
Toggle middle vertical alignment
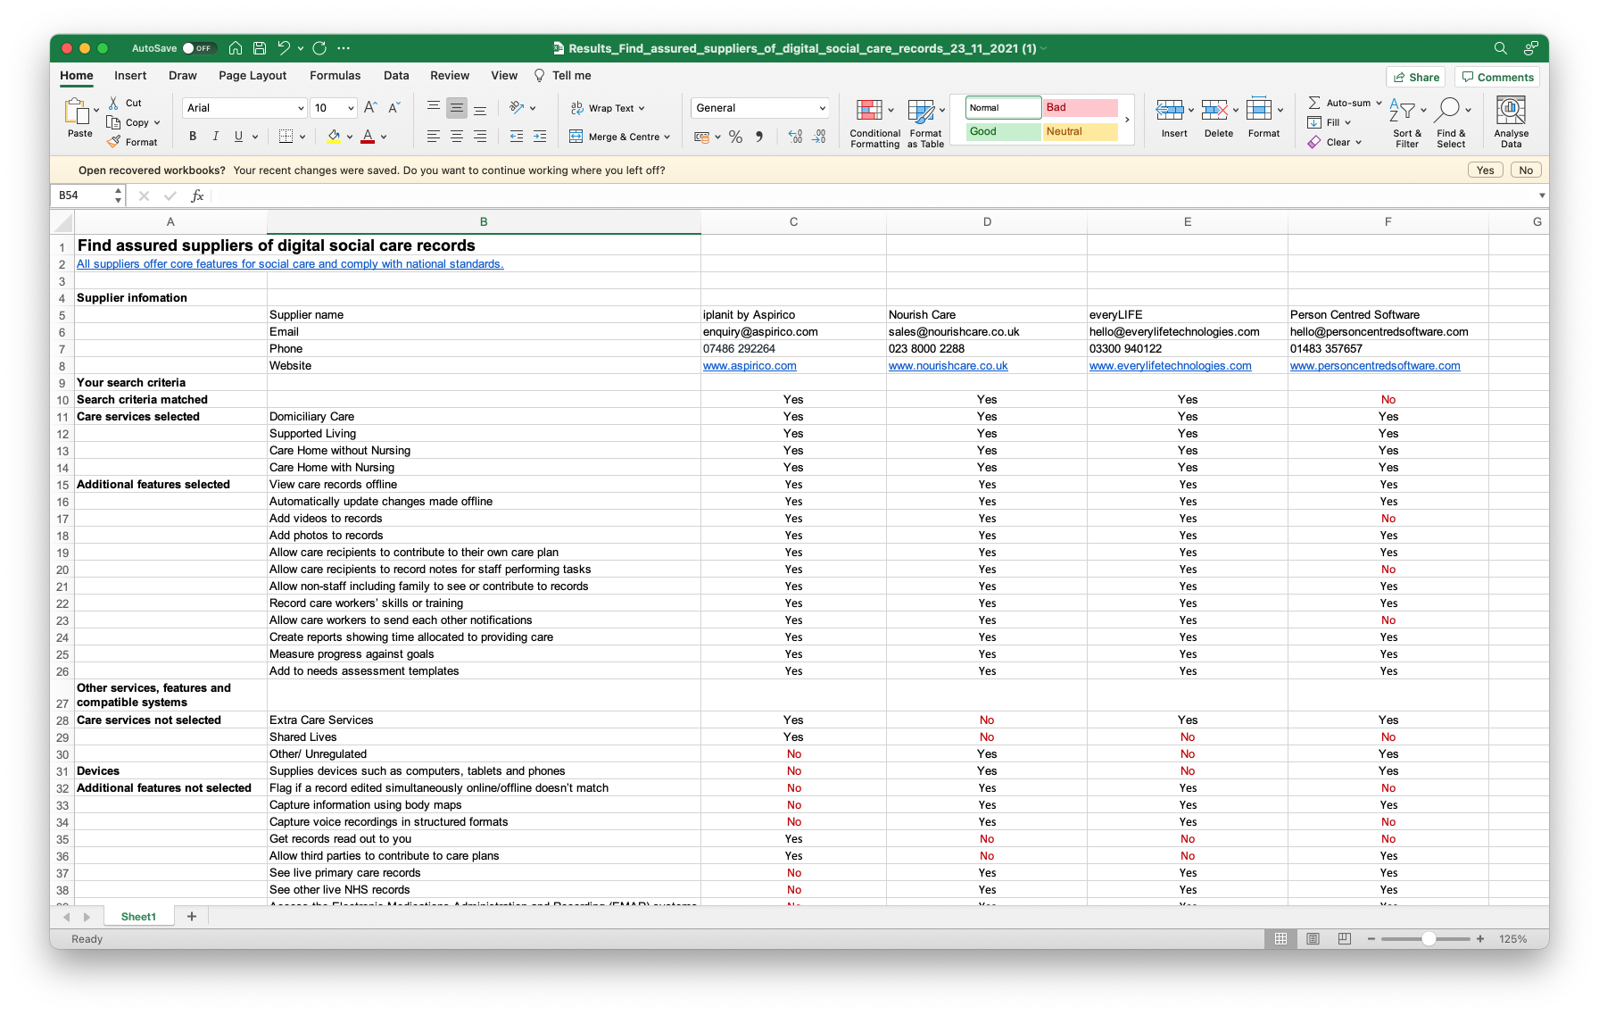point(457,108)
